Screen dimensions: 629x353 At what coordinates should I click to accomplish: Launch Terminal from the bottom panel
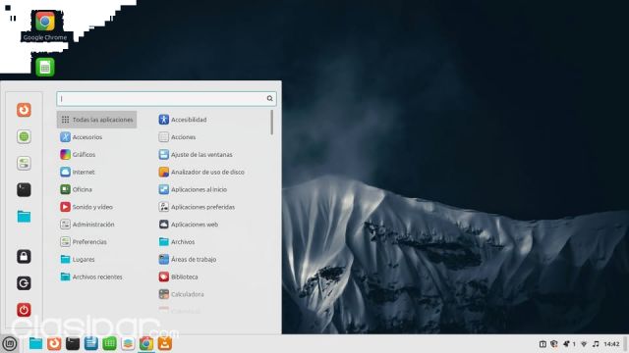pos(73,343)
